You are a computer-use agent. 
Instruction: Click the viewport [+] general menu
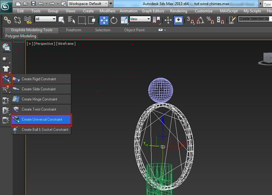coord(29,44)
